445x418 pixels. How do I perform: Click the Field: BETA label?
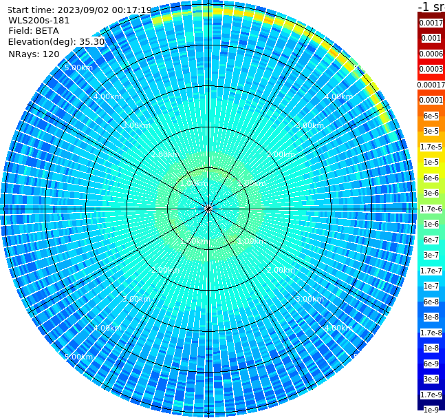pos(34,31)
